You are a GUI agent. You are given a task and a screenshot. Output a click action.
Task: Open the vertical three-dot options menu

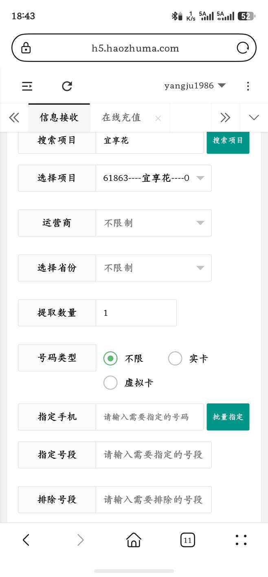[248, 86]
